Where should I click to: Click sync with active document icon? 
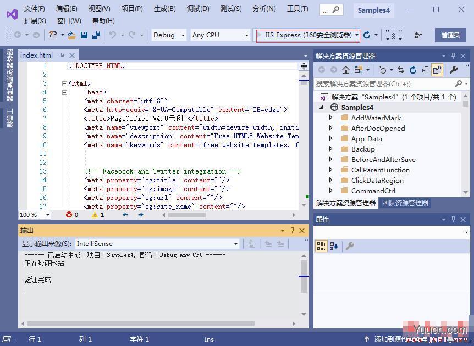tap(401, 70)
